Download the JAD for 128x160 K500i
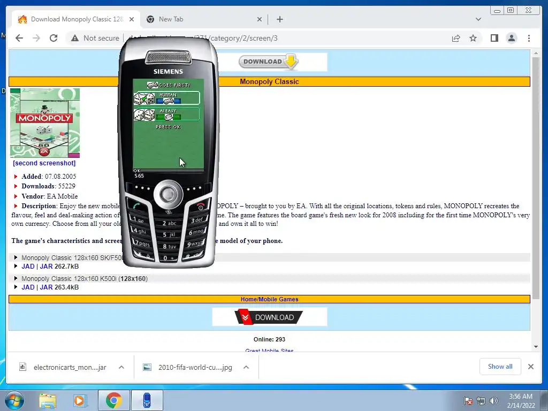Image resolution: width=548 pixels, height=411 pixels. point(28,287)
